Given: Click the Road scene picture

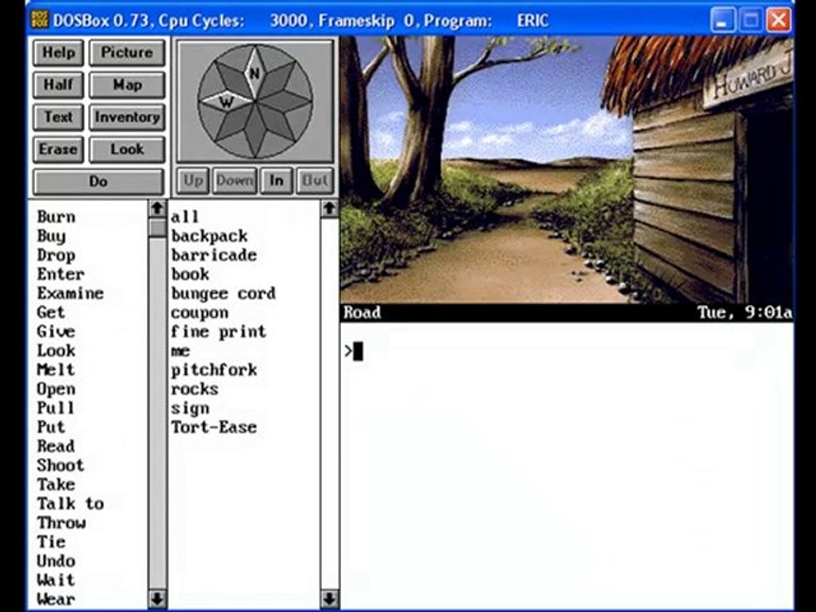Looking at the screenshot, I should point(566,170).
